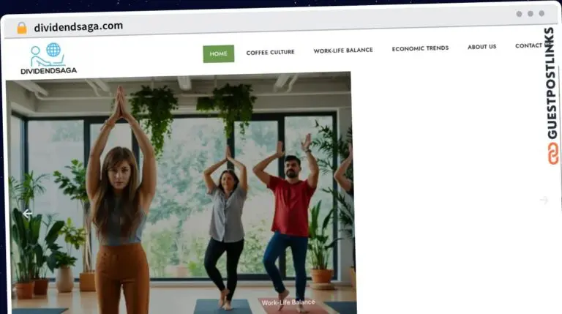Open the Economic Trends menu item
Screen dimensions: 562x314
click(x=420, y=48)
